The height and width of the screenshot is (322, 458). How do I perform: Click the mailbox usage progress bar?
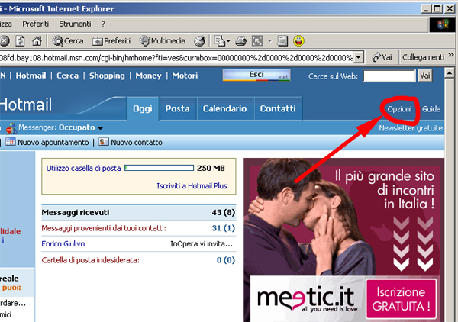[160, 168]
